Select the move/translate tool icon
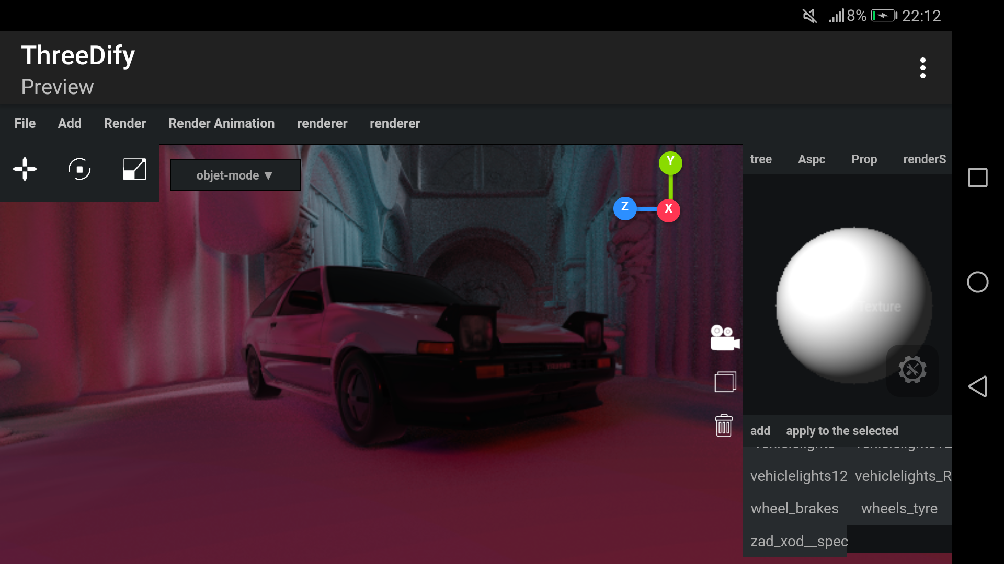 [x=25, y=169]
